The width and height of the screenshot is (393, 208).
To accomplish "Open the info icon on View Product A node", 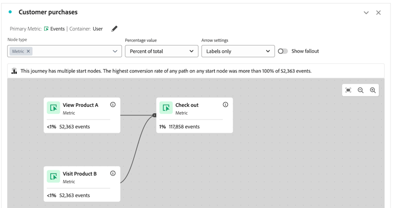I will (113, 105).
